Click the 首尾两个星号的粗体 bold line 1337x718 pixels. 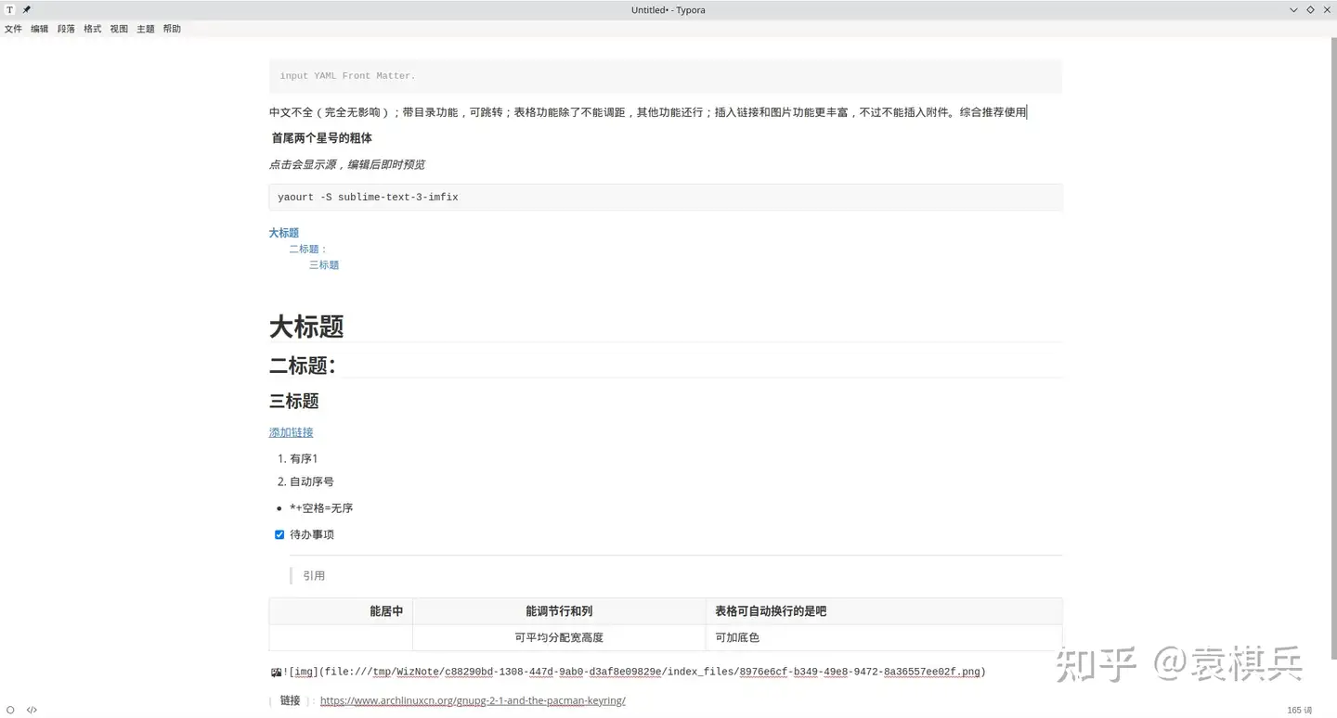pyautogui.click(x=322, y=138)
